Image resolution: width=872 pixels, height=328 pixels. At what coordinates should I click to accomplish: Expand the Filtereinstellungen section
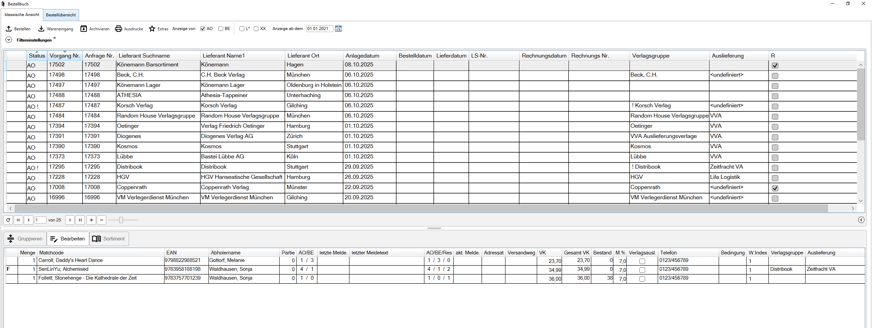[x=9, y=40]
